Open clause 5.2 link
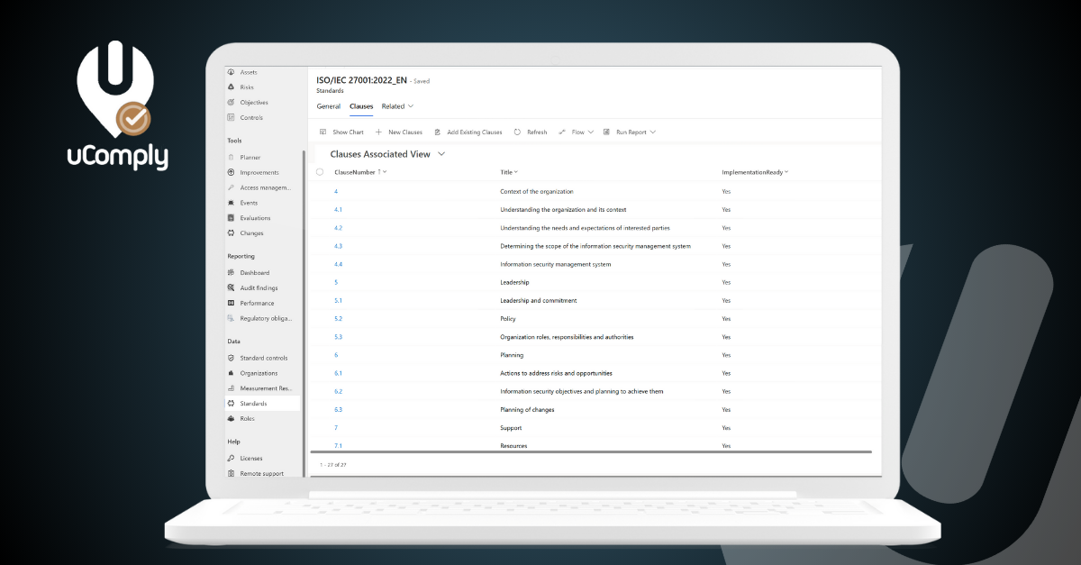The image size is (1081, 565). (338, 319)
